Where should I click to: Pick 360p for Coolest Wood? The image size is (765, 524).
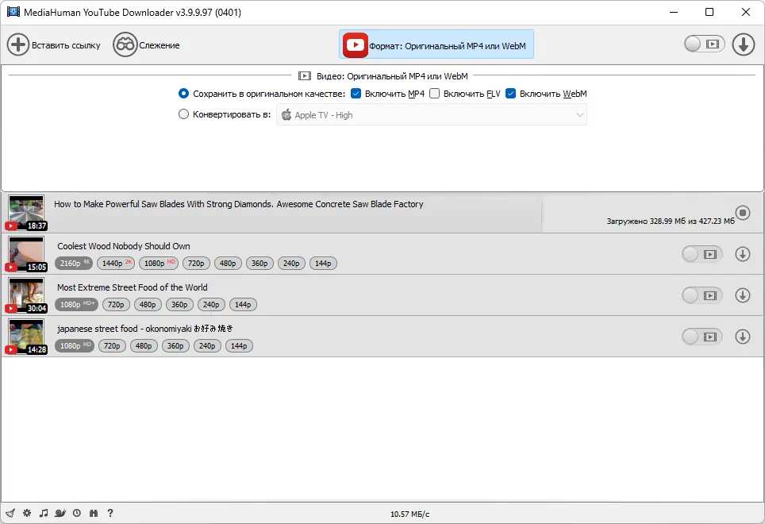(259, 264)
